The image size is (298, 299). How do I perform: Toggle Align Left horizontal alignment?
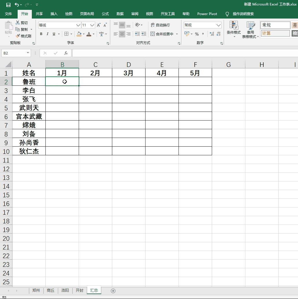(x=115, y=34)
